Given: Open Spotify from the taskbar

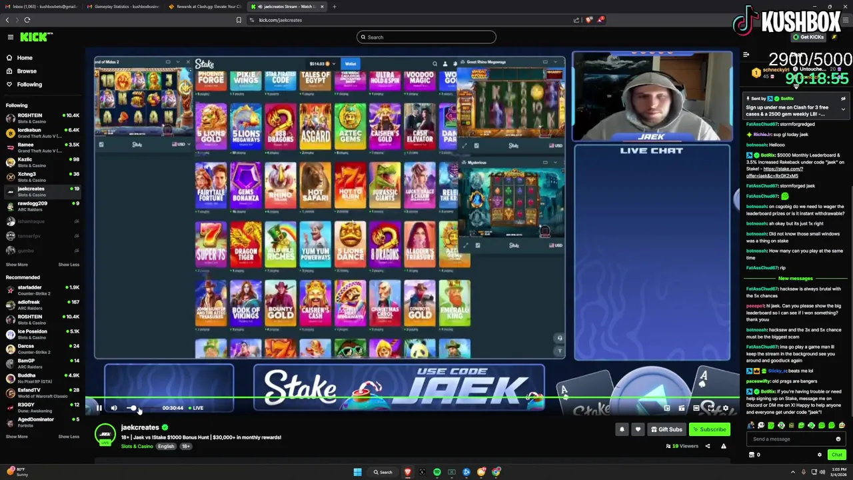Looking at the screenshot, I should (x=436, y=472).
